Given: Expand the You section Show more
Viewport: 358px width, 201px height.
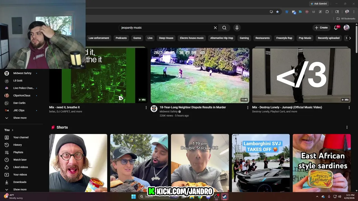Looking at the screenshot, I should (x=22, y=190).
